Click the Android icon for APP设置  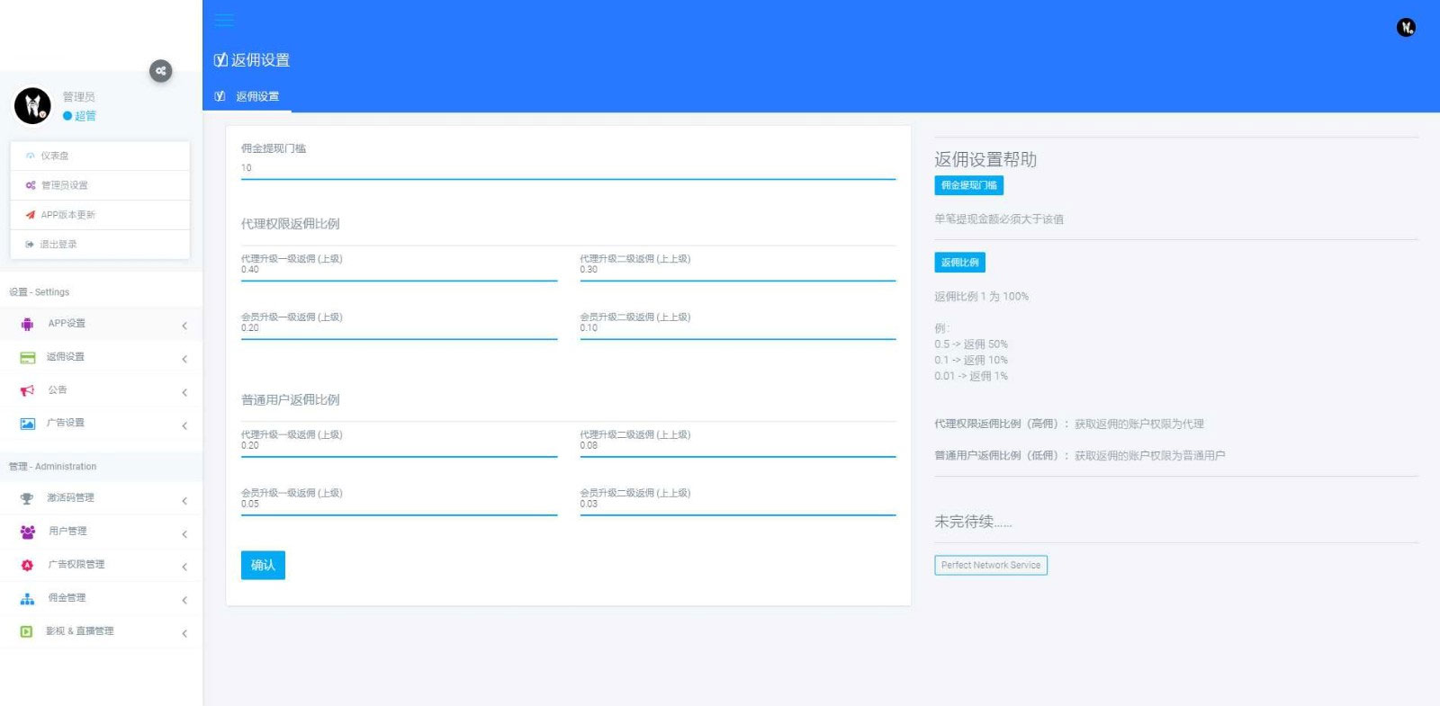[27, 324]
